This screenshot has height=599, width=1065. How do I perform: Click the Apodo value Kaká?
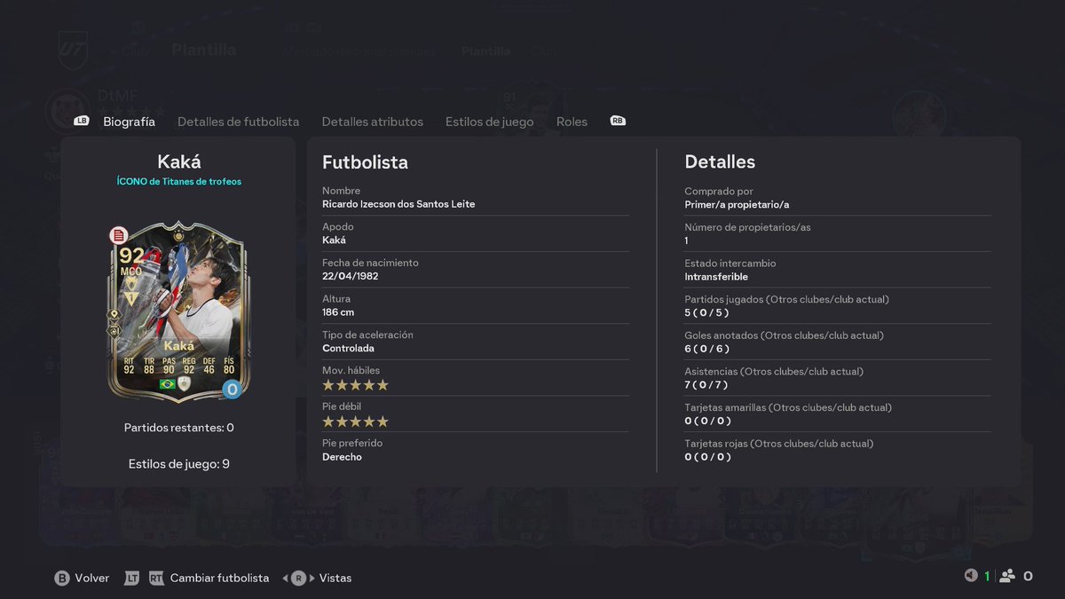pyautogui.click(x=334, y=240)
